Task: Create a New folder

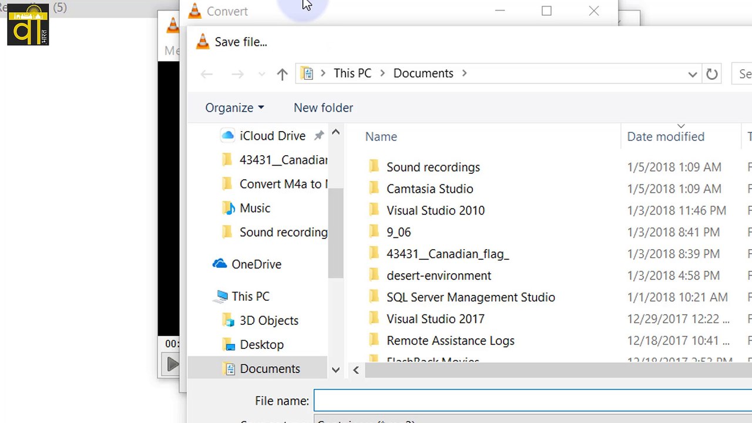Action: 323,108
